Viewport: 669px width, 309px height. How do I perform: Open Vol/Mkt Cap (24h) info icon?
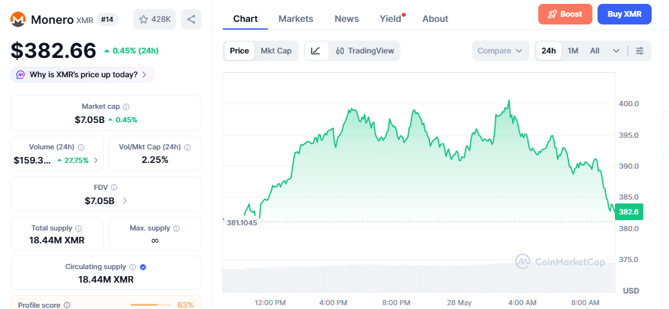187,147
